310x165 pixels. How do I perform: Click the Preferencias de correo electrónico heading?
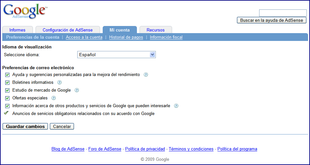(x=38, y=68)
